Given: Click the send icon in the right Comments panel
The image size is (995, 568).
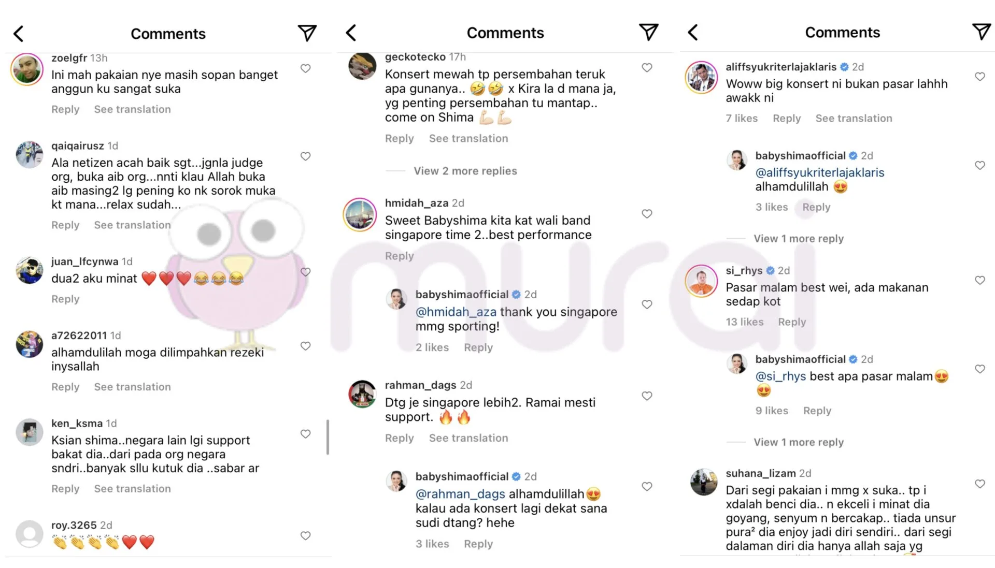Looking at the screenshot, I should pos(981,32).
